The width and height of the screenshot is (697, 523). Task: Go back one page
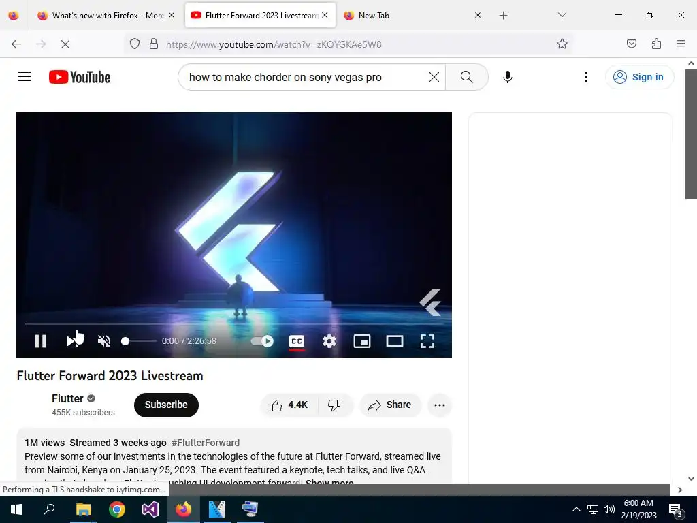pos(16,44)
